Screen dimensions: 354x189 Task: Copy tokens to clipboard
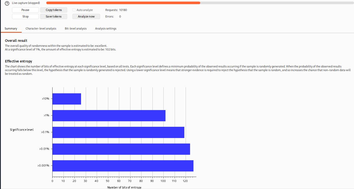point(54,10)
